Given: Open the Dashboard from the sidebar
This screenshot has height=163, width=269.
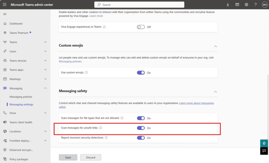Looking at the screenshot, I should 17,23.
